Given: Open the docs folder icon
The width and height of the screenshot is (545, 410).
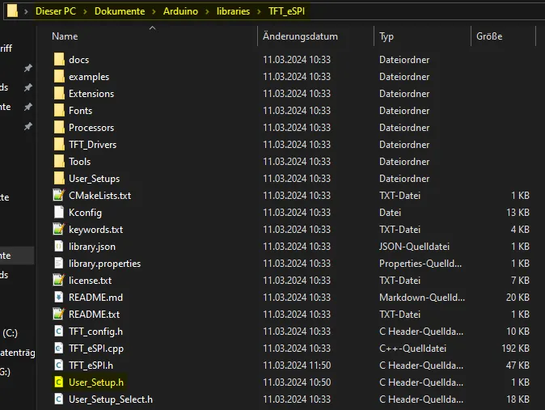Looking at the screenshot, I should pyautogui.click(x=58, y=60).
